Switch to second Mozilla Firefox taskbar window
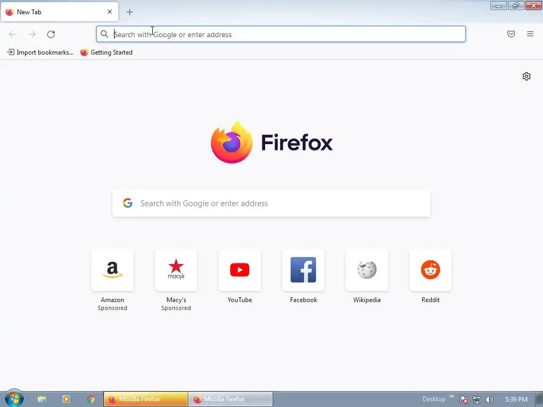This screenshot has width=543, height=407. 231,399
